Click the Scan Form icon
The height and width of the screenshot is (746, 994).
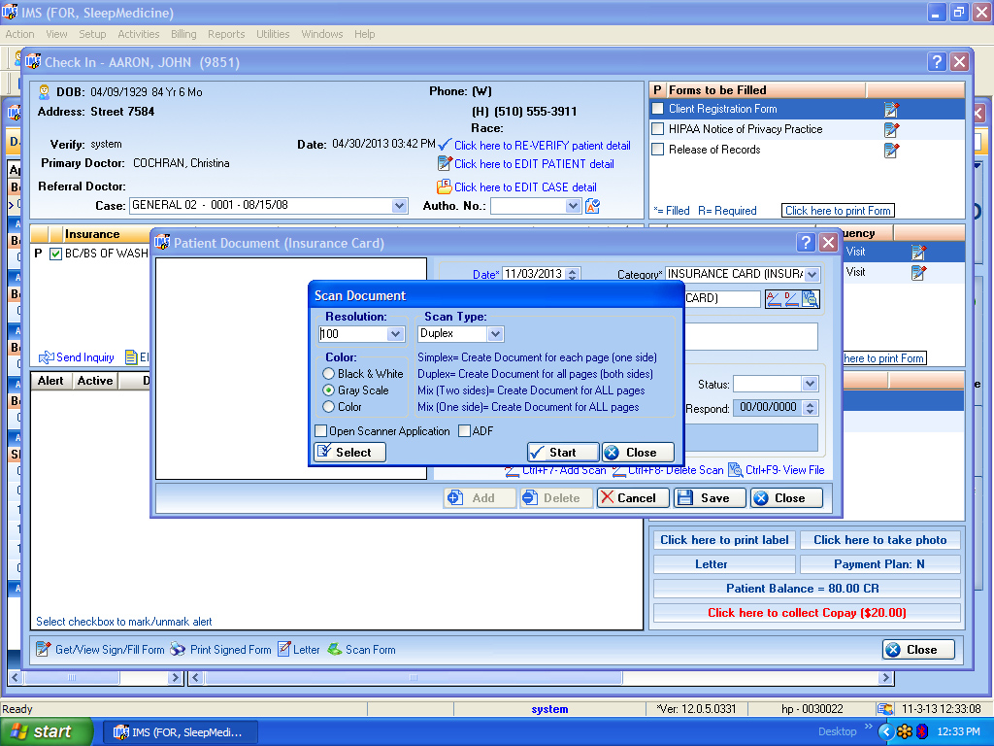[x=335, y=650]
